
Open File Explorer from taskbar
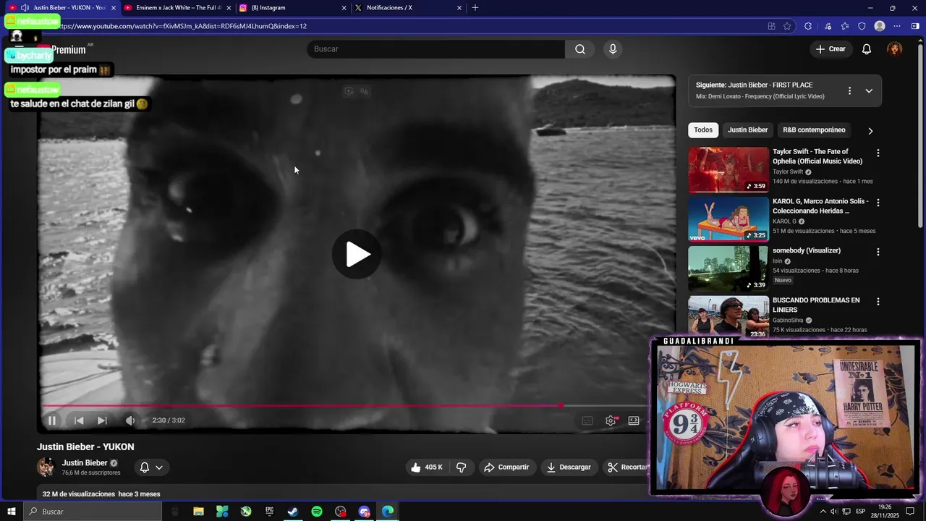coord(198,512)
